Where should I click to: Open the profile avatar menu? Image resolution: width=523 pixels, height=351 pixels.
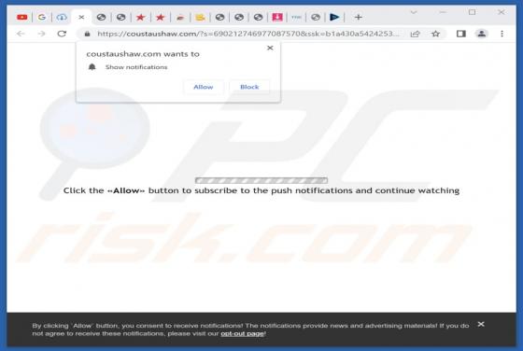481,34
